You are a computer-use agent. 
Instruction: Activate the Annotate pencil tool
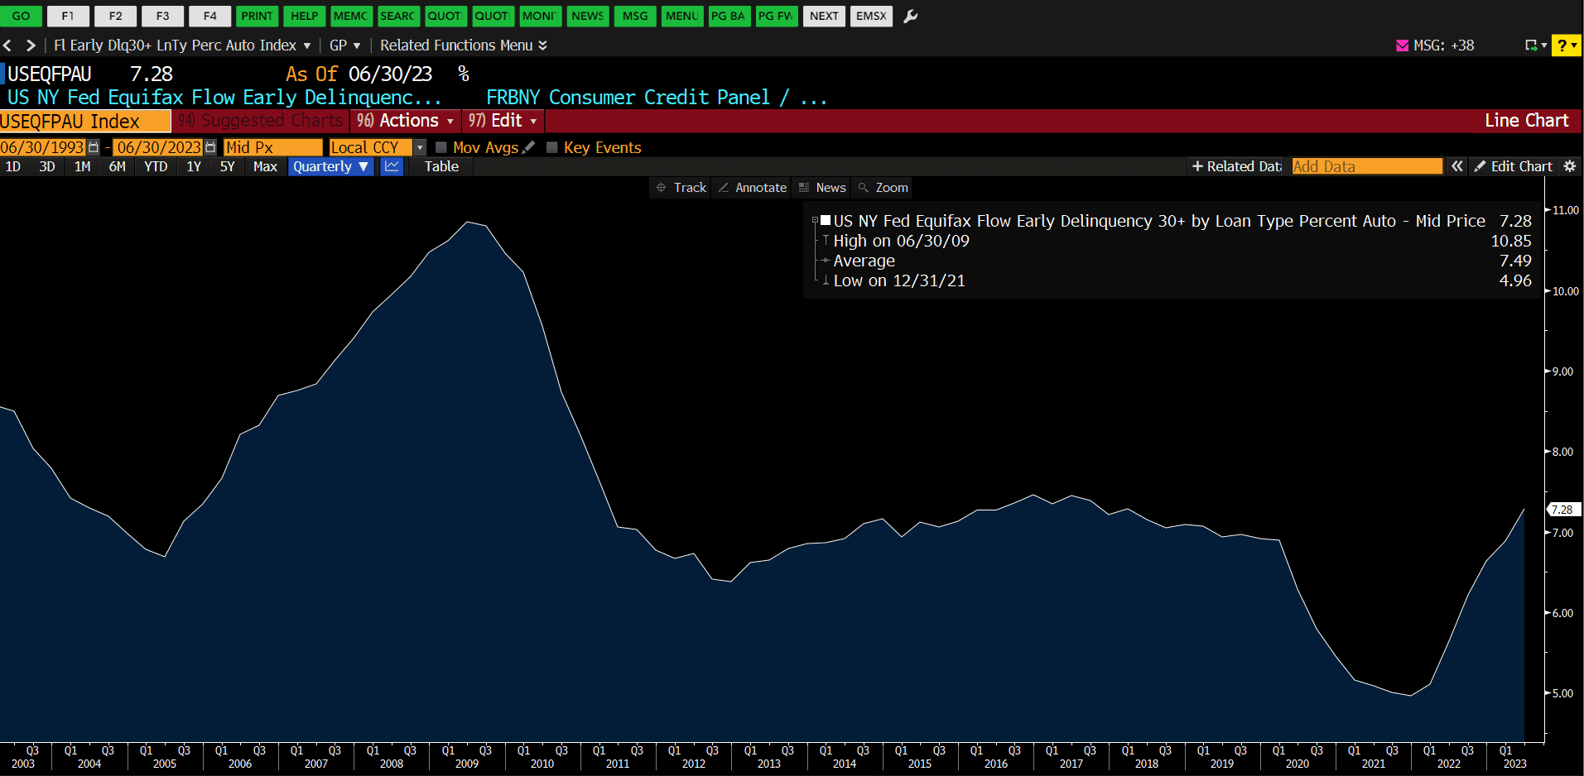753,188
